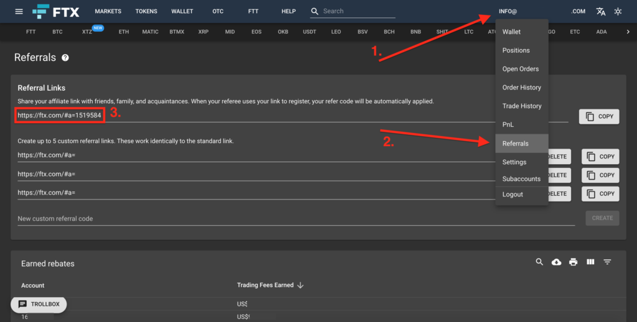Go to the OTC page
637x322 pixels.
[x=218, y=11]
